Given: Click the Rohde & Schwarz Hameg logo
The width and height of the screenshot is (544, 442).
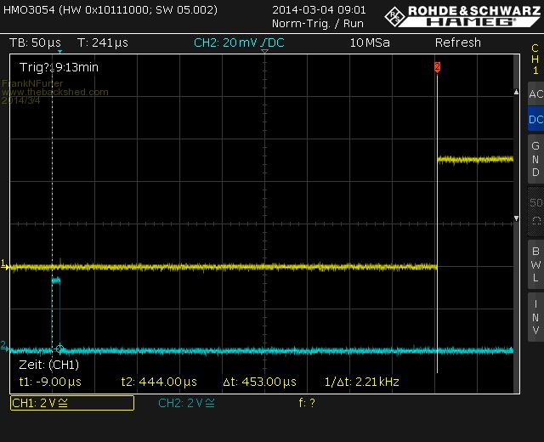Looking at the screenshot, I should click(x=462, y=14).
